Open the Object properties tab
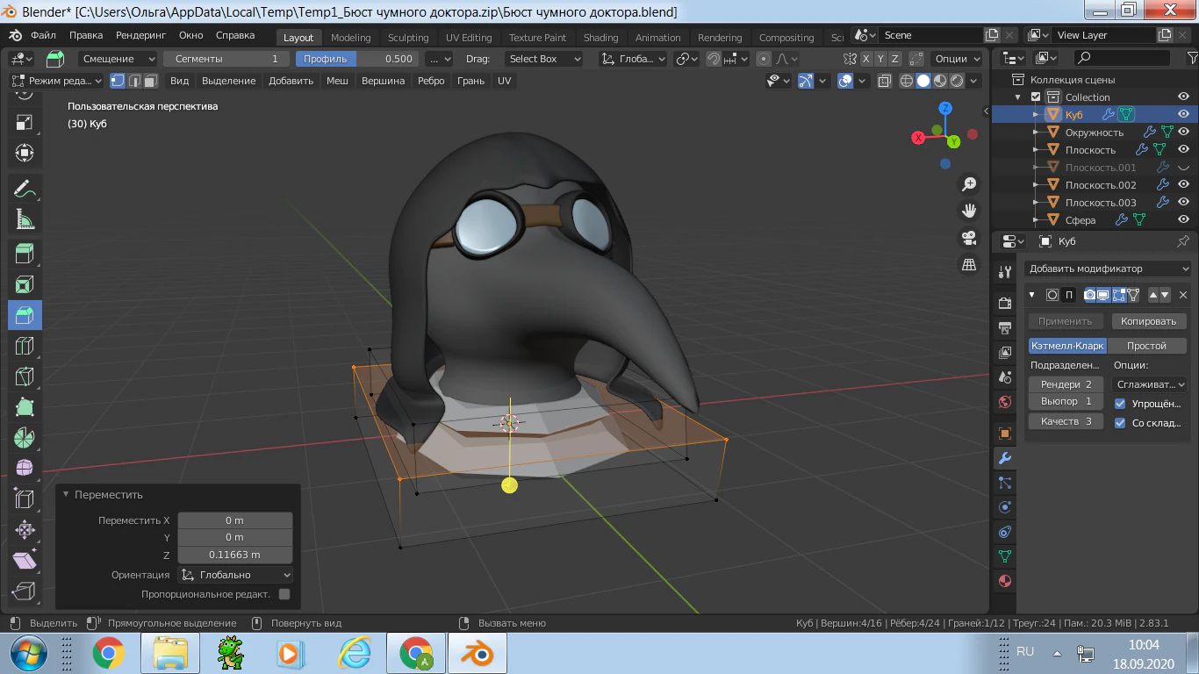 pos(1005,433)
